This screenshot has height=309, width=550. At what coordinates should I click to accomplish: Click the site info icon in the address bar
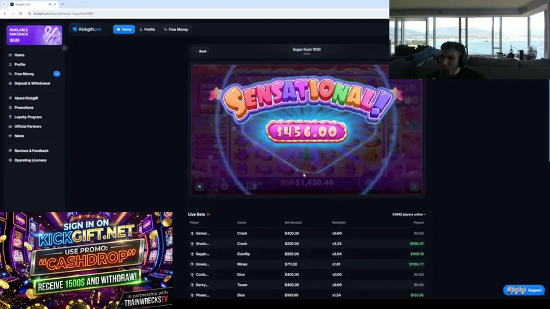click(x=30, y=14)
